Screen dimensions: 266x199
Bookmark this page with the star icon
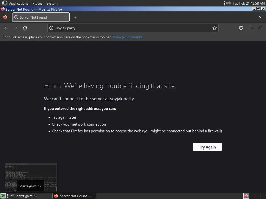[x=214, y=28]
